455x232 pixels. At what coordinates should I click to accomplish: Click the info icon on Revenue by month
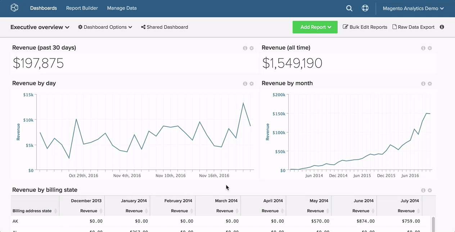423,83
